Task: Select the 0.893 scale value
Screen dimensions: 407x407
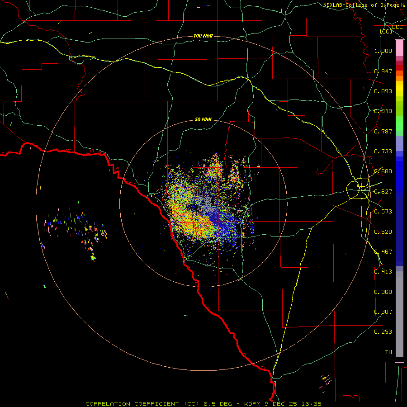Action: point(383,91)
